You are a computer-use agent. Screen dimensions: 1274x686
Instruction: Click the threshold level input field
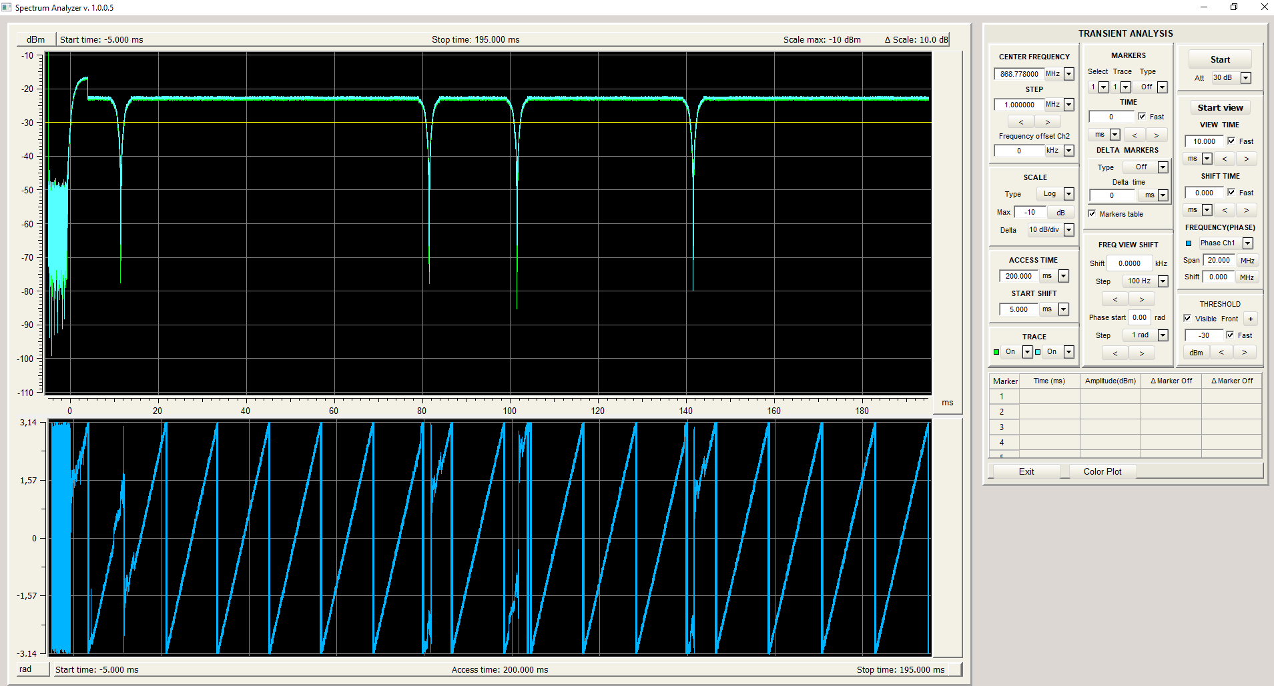(1203, 335)
